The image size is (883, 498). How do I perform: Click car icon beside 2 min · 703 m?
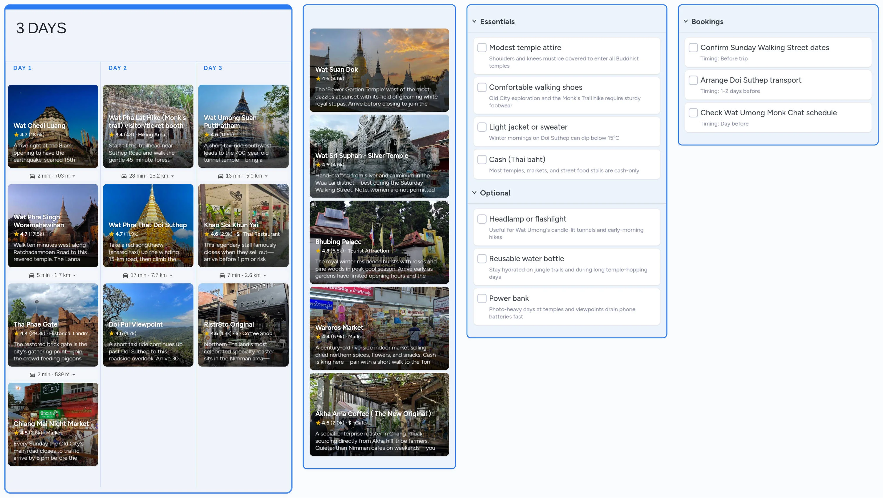[32, 176]
